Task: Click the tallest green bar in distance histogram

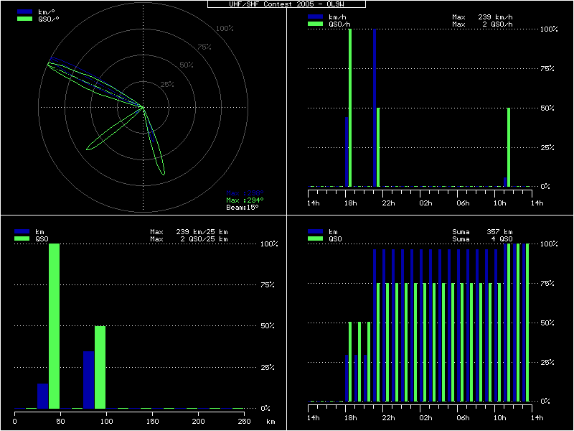Action: 55,326
